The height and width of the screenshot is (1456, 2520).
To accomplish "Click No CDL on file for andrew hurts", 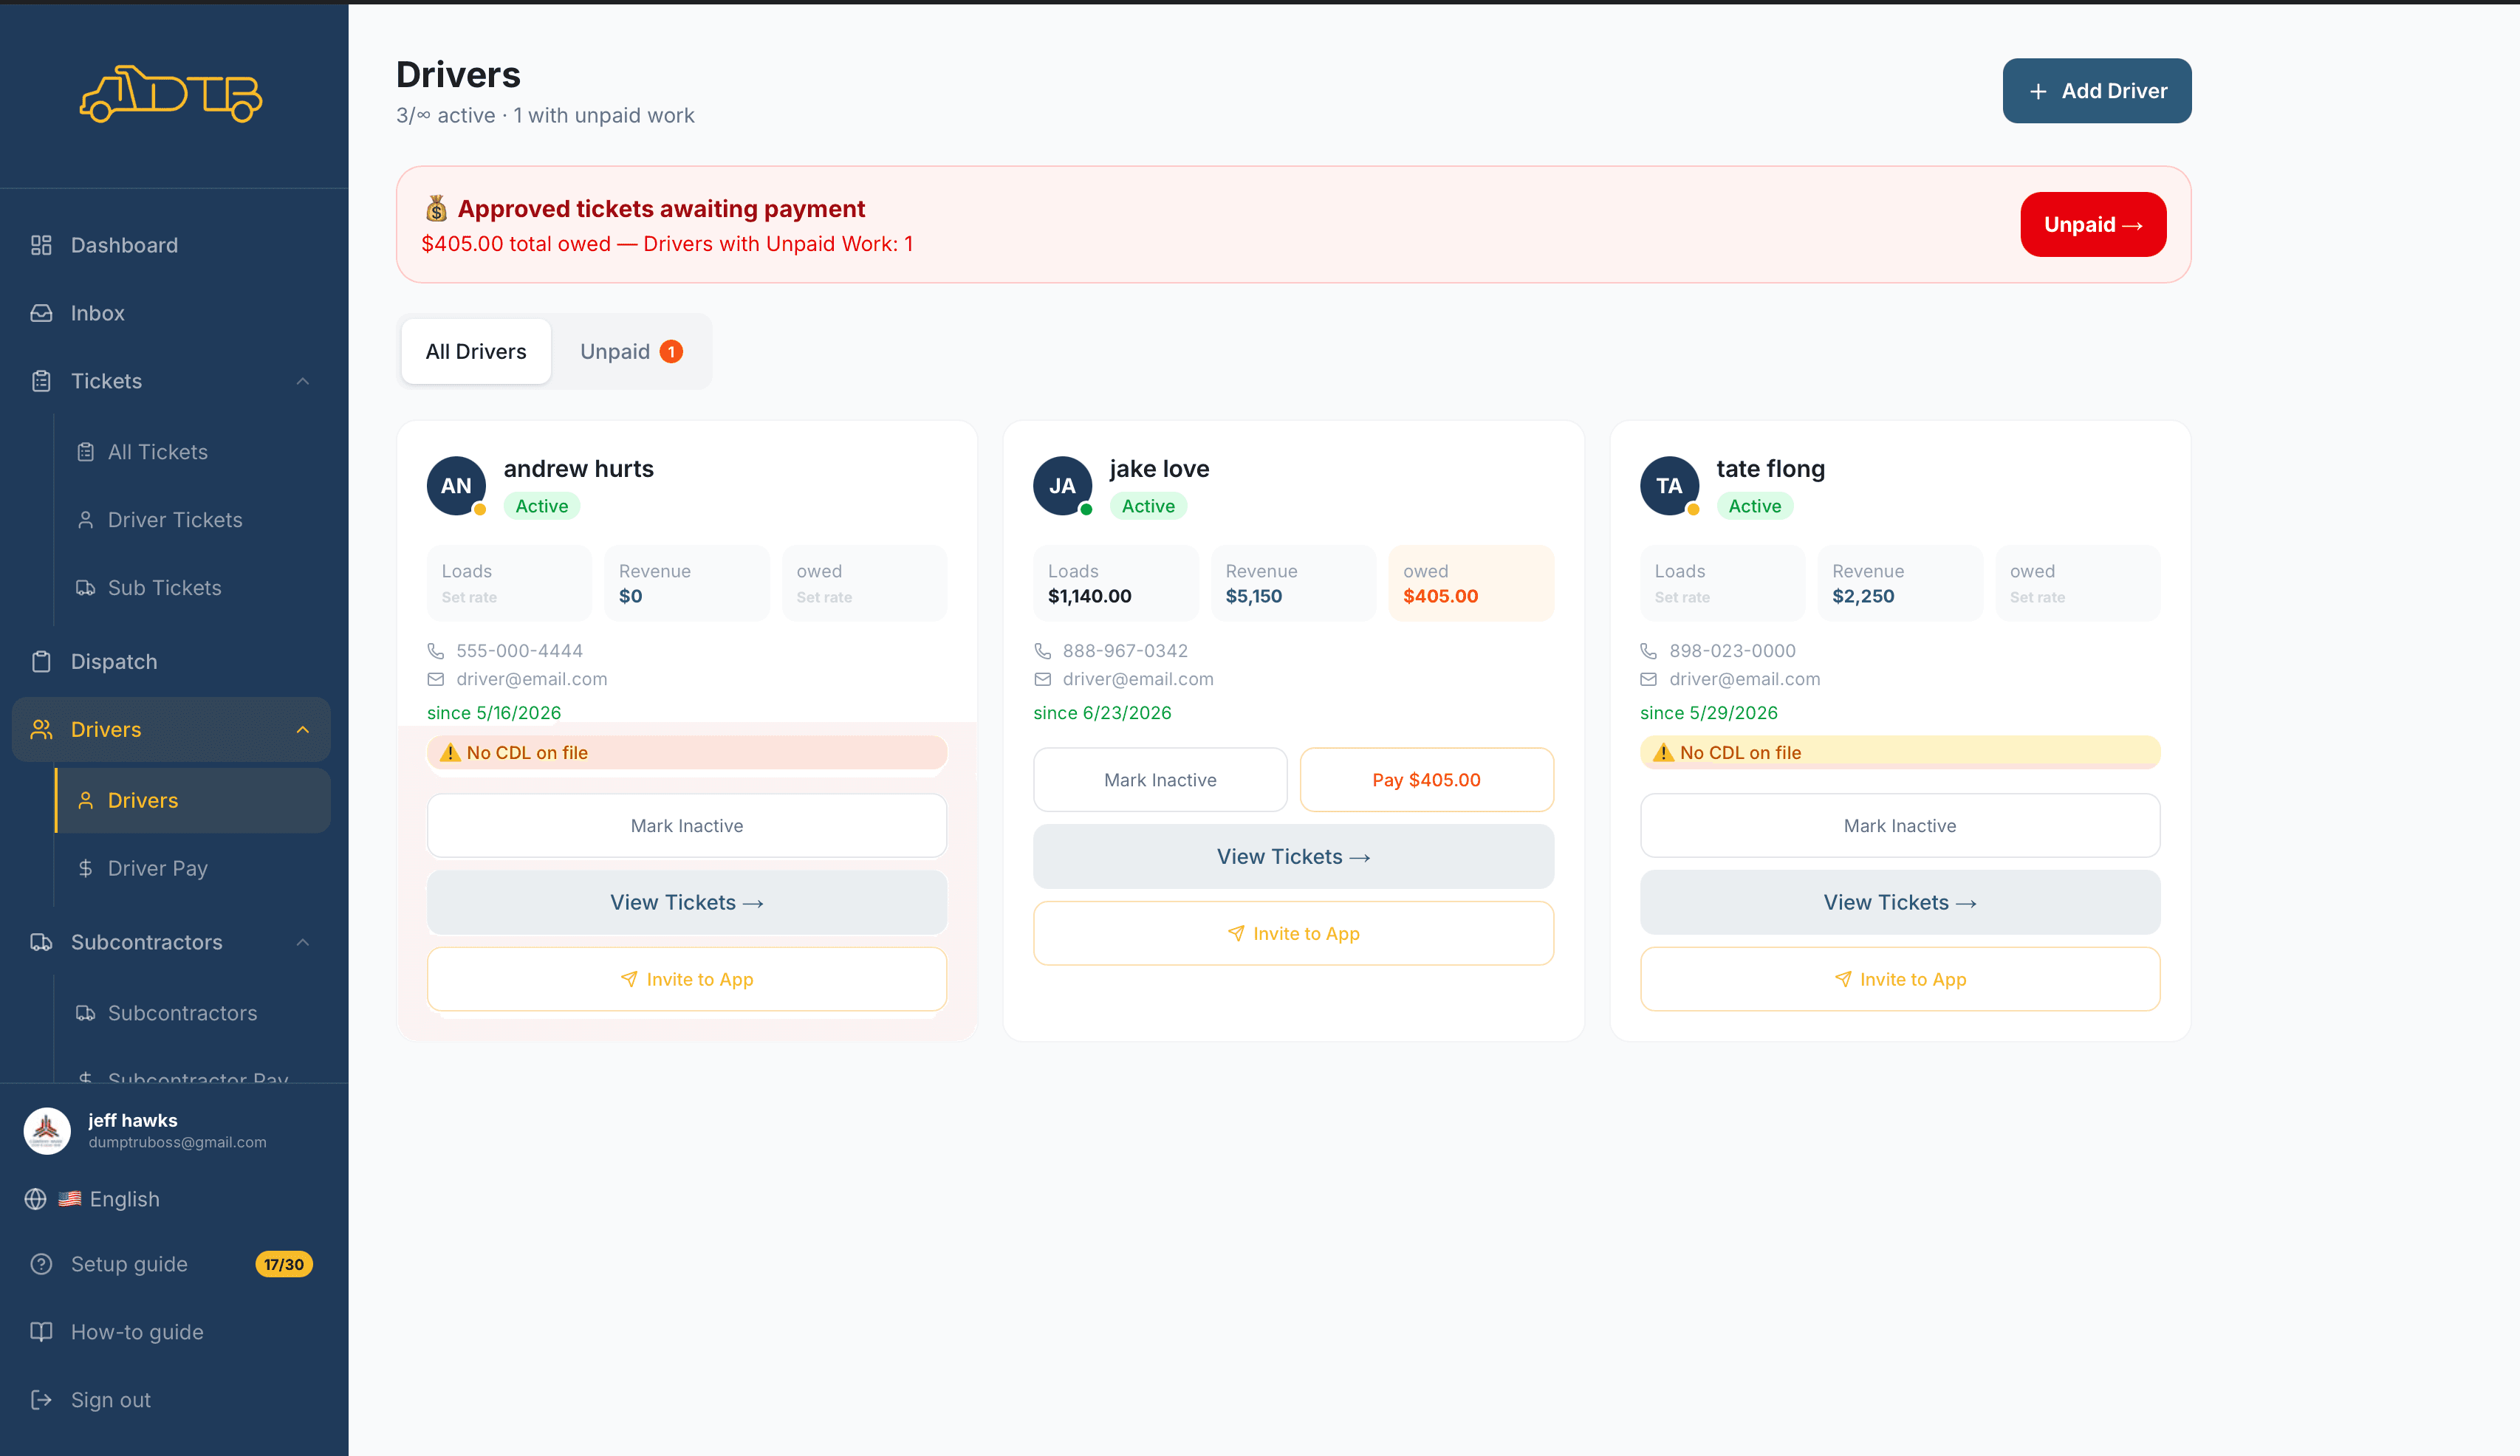I will tap(687, 753).
